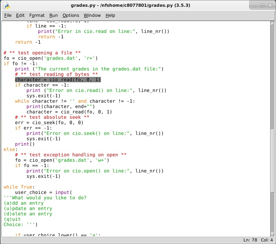
Task: Click the line 'if fo == -1:'
Action: (x=32, y=166)
